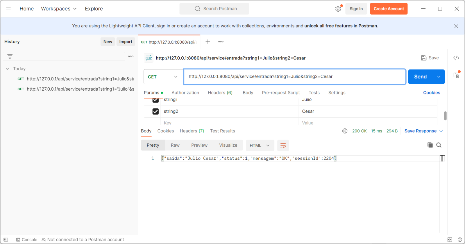Open the GET method dropdown
The height and width of the screenshot is (244, 465).
tap(163, 77)
